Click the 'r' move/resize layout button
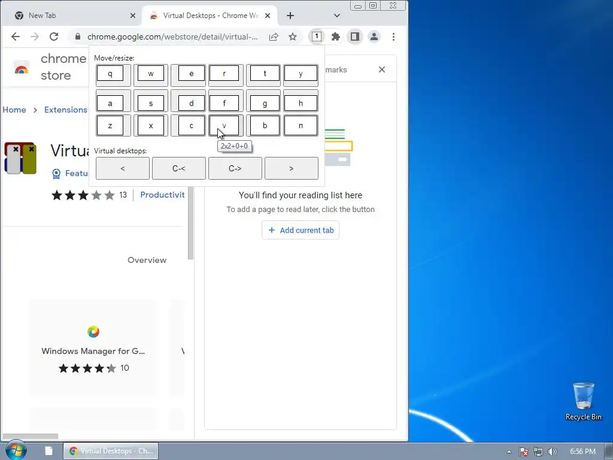This screenshot has height=460, width=613. [x=226, y=75]
